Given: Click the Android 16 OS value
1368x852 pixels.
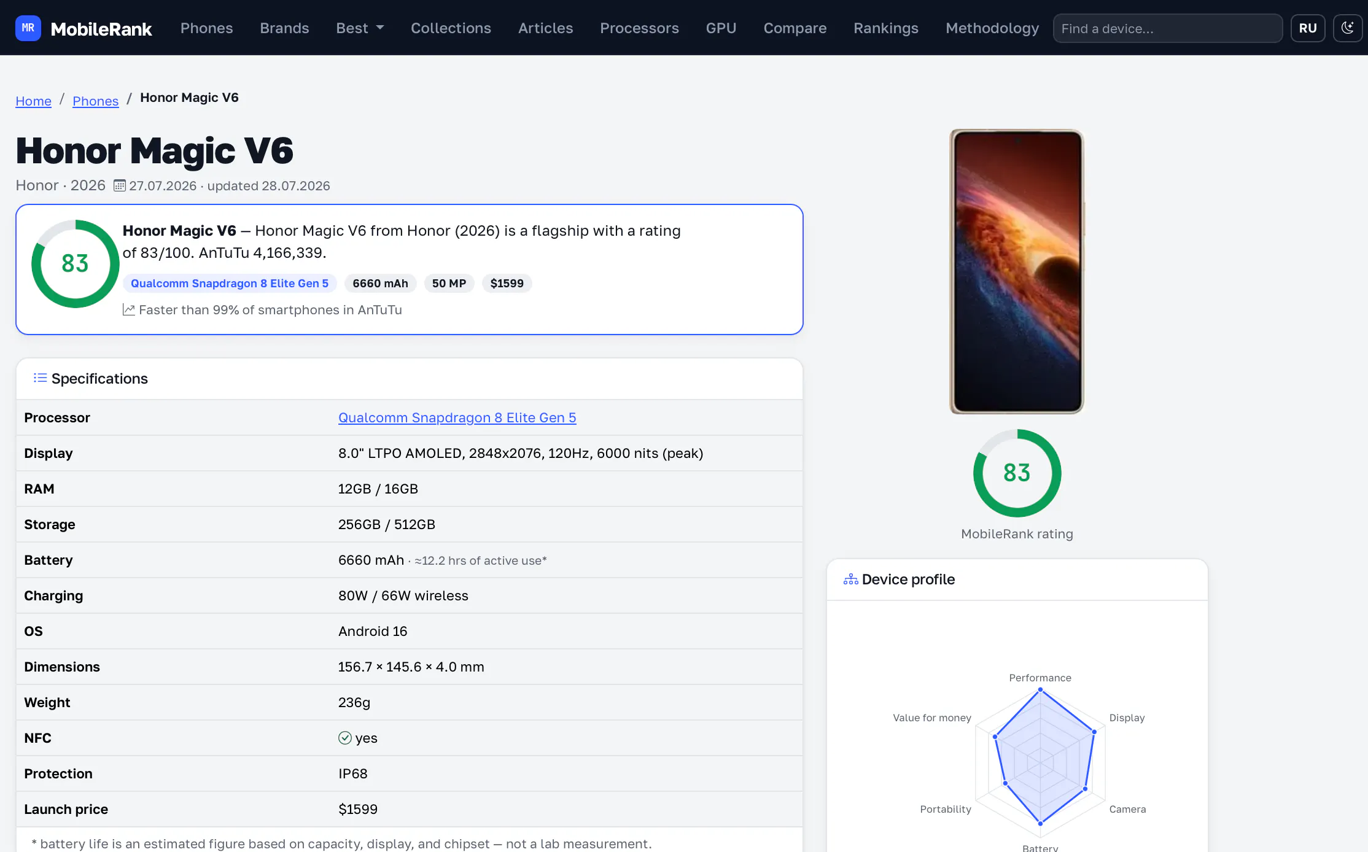Looking at the screenshot, I should (373, 631).
